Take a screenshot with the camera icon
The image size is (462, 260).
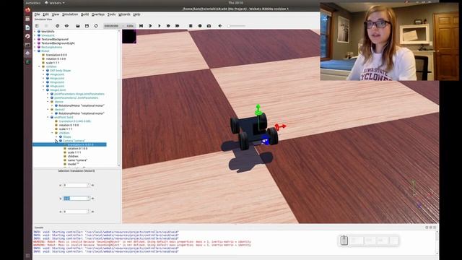(209, 26)
